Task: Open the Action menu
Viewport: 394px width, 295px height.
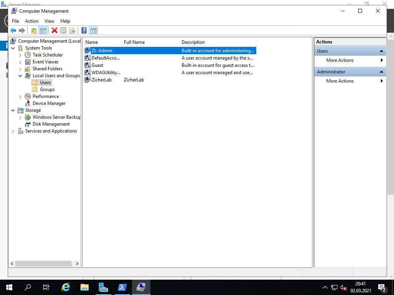Action: click(x=32, y=21)
